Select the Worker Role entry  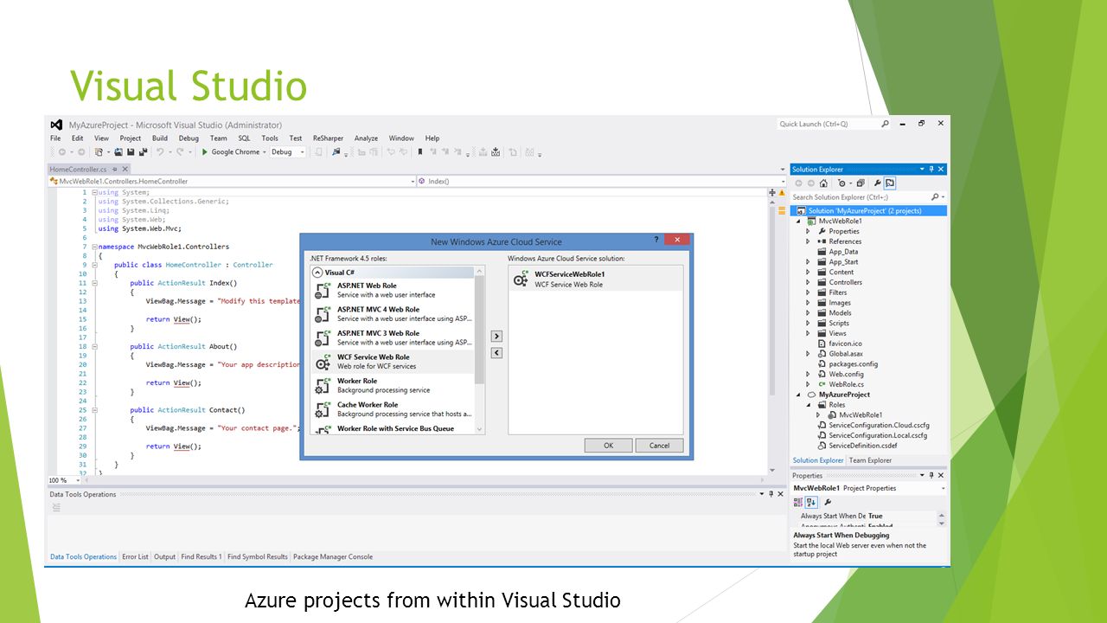point(393,385)
